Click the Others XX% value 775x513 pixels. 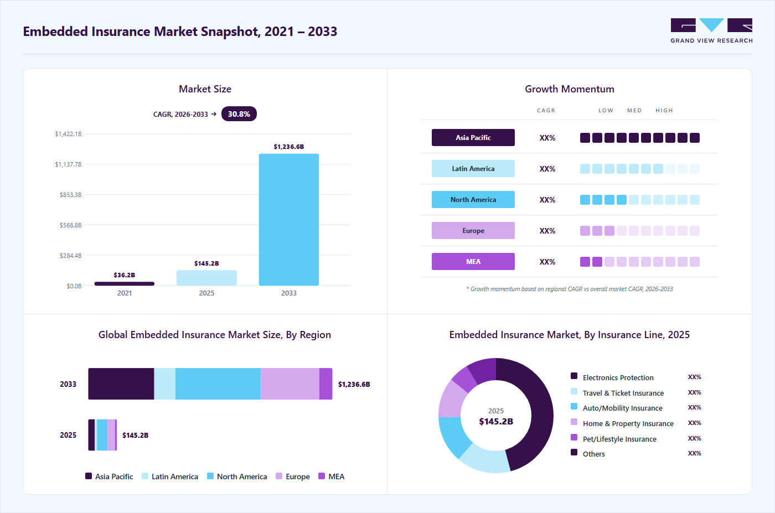pyautogui.click(x=694, y=453)
